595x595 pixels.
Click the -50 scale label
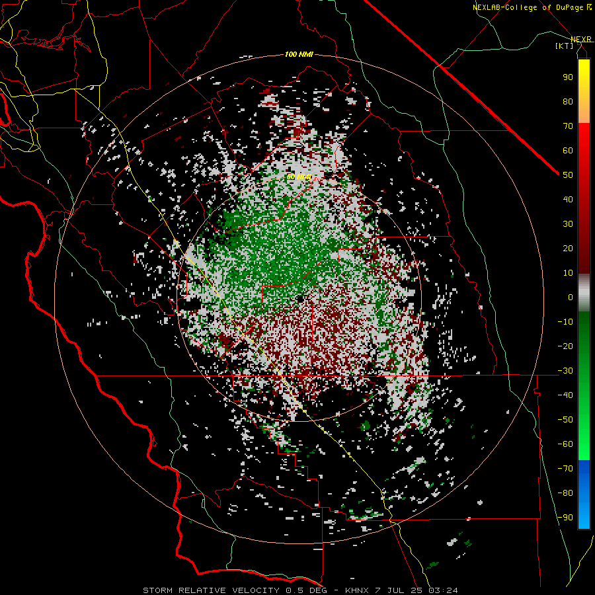(565, 420)
